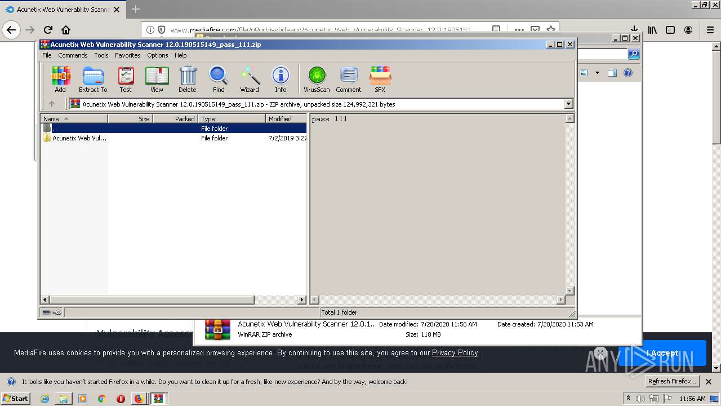The image size is (721, 406).
Task: Show archive Info
Action: pyautogui.click(x=281, y=79)
